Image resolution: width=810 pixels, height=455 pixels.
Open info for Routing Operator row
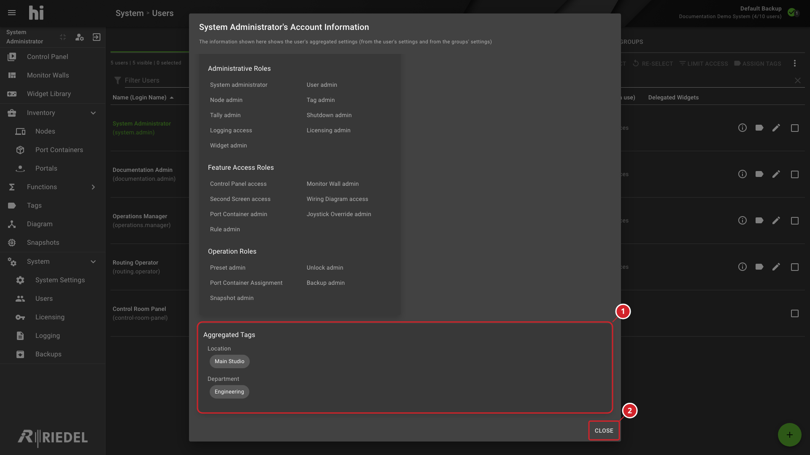[742, 267]
